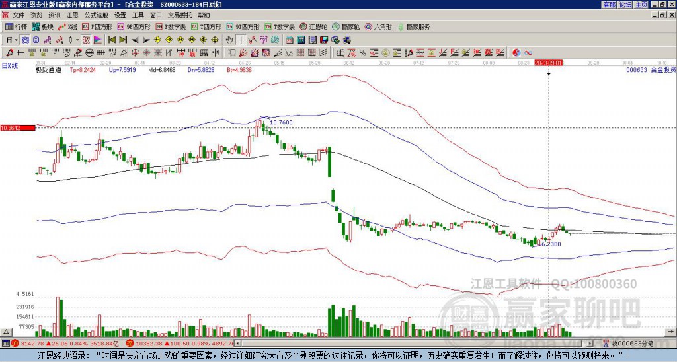The width and height of the screenshot is (677, 362).
Task: Click the 极反通道 indicator label
Action: tap(48, 69)
